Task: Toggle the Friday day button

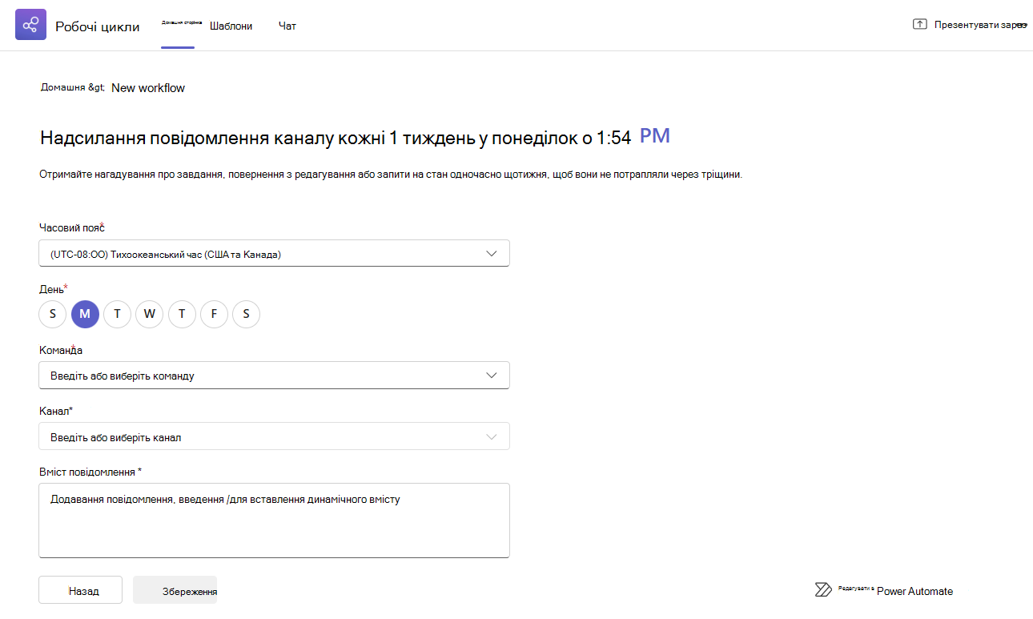Action: (x=214, y=314)
